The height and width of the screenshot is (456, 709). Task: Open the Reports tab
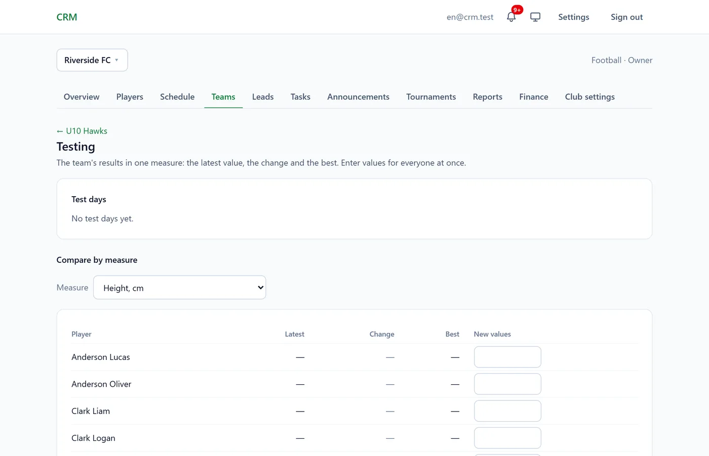pos(488,97)
